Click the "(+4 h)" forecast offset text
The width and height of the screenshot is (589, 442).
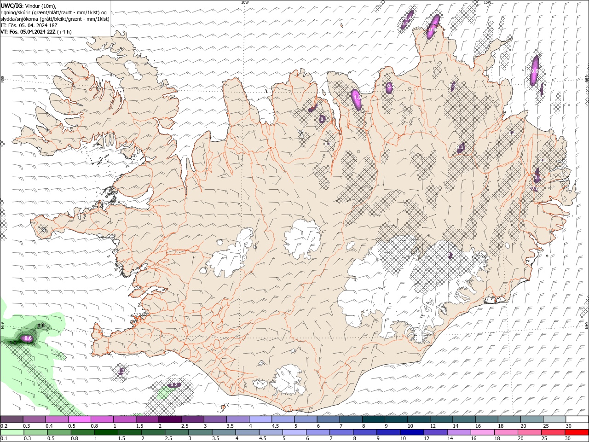coord(64,32)
